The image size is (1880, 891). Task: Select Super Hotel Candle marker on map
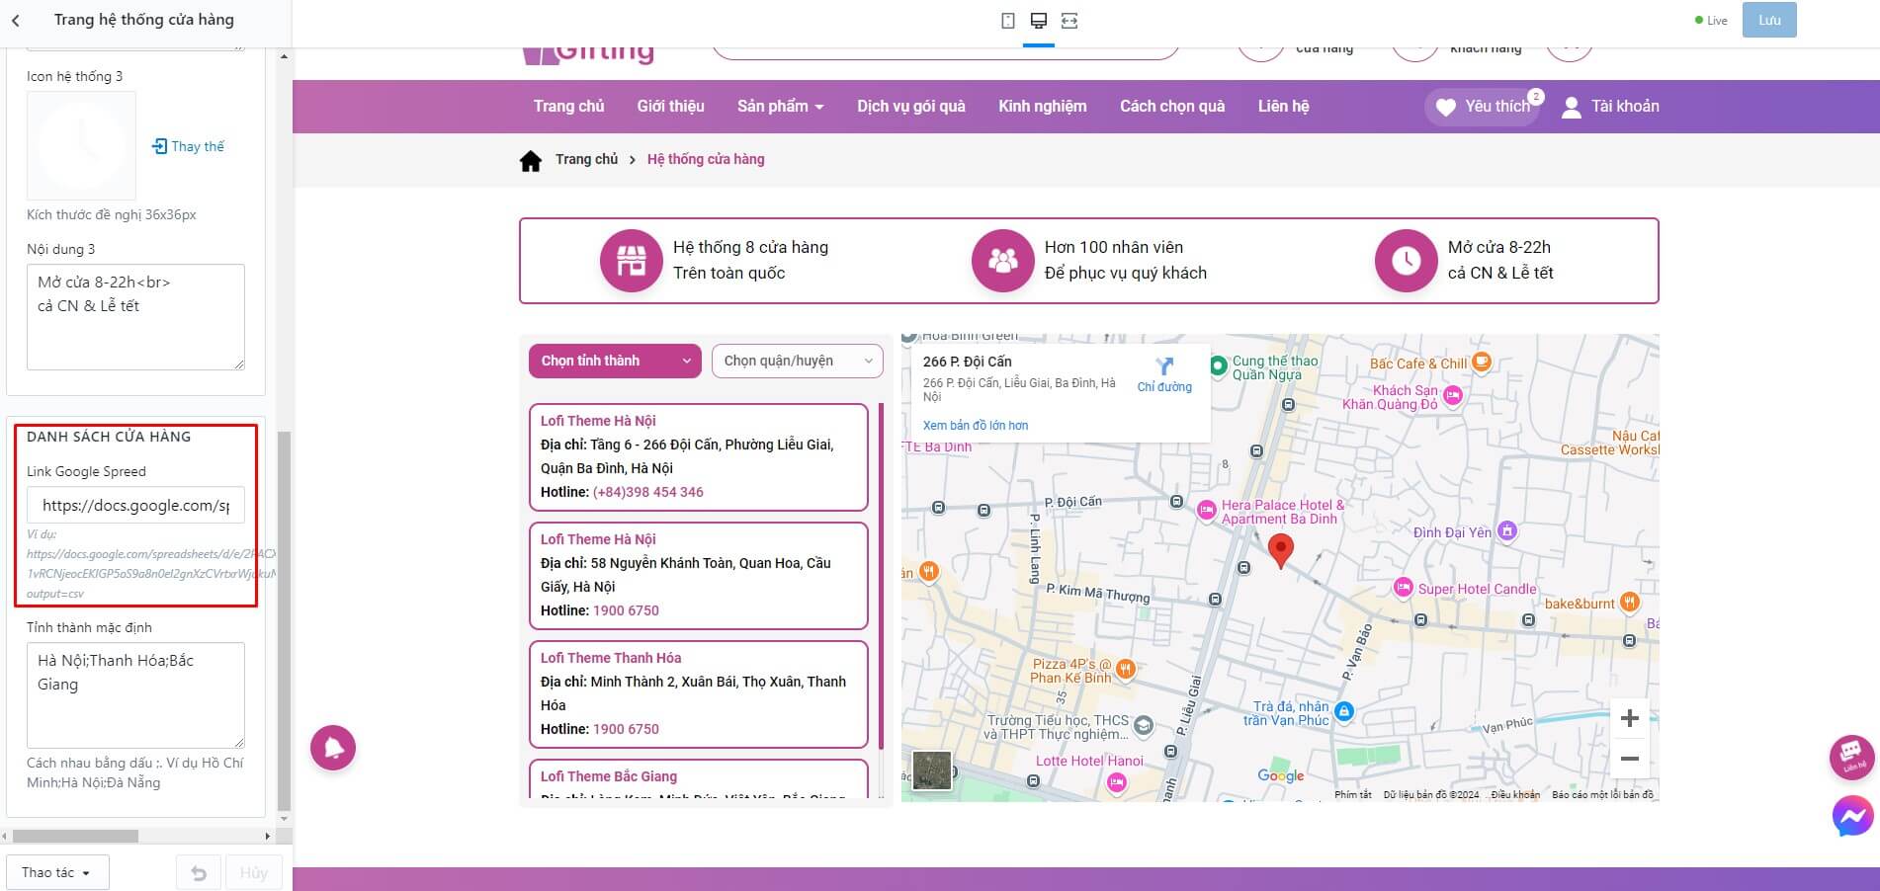[x=1403, y=588]
